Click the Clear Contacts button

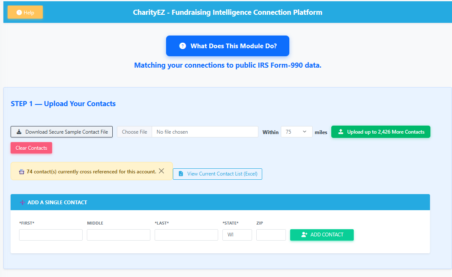(31, 148)
